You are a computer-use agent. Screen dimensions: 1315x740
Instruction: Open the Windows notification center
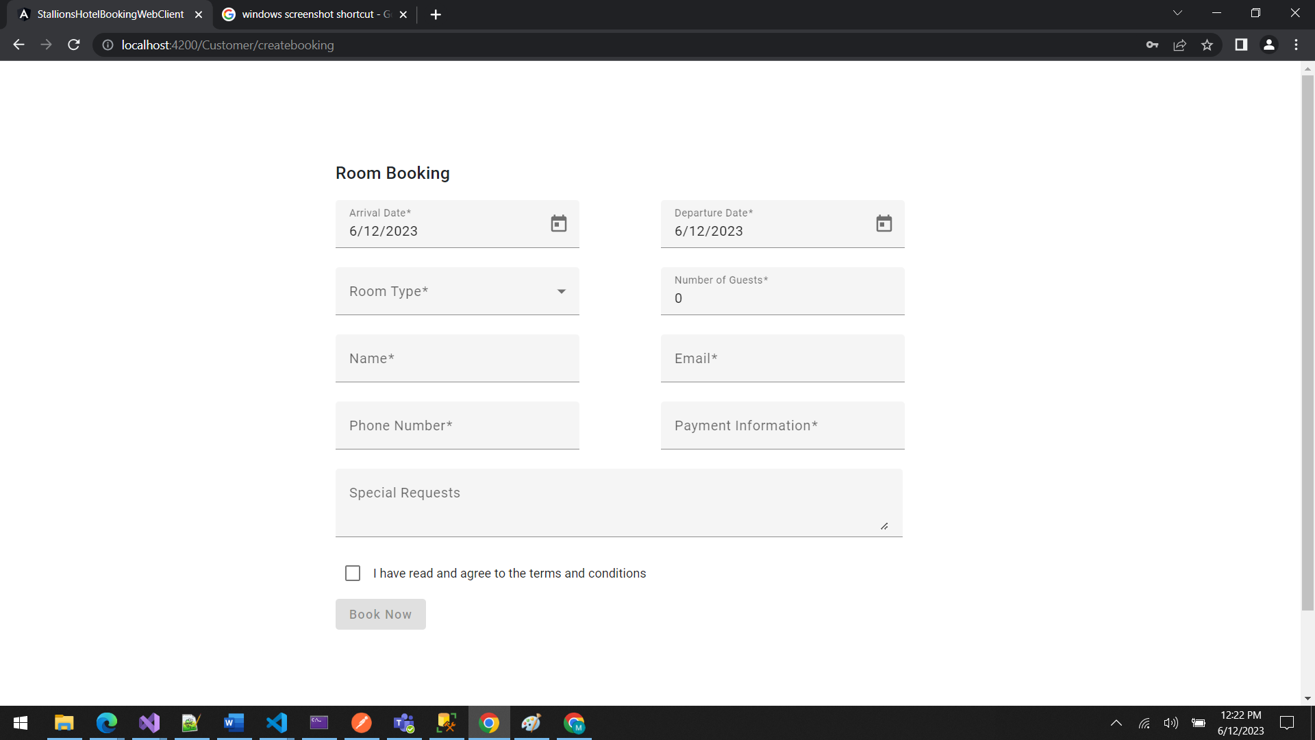[x=1287, y=723]
